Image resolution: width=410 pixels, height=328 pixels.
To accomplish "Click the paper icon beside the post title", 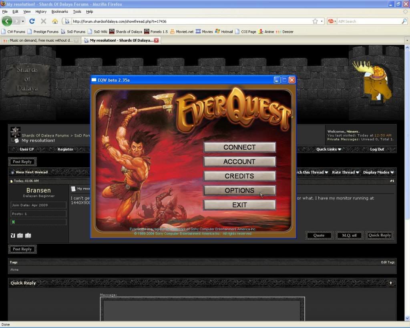I will pos(73,189).
